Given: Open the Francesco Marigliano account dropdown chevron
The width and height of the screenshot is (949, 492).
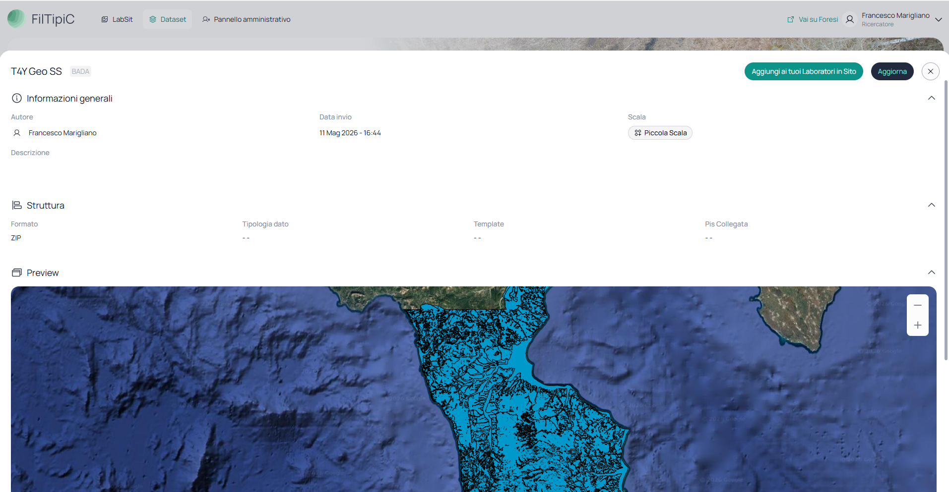Looking at the screenshot, I should [938, 20].
